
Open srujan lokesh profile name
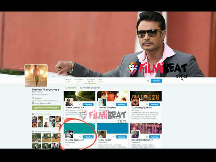point(105,140)
